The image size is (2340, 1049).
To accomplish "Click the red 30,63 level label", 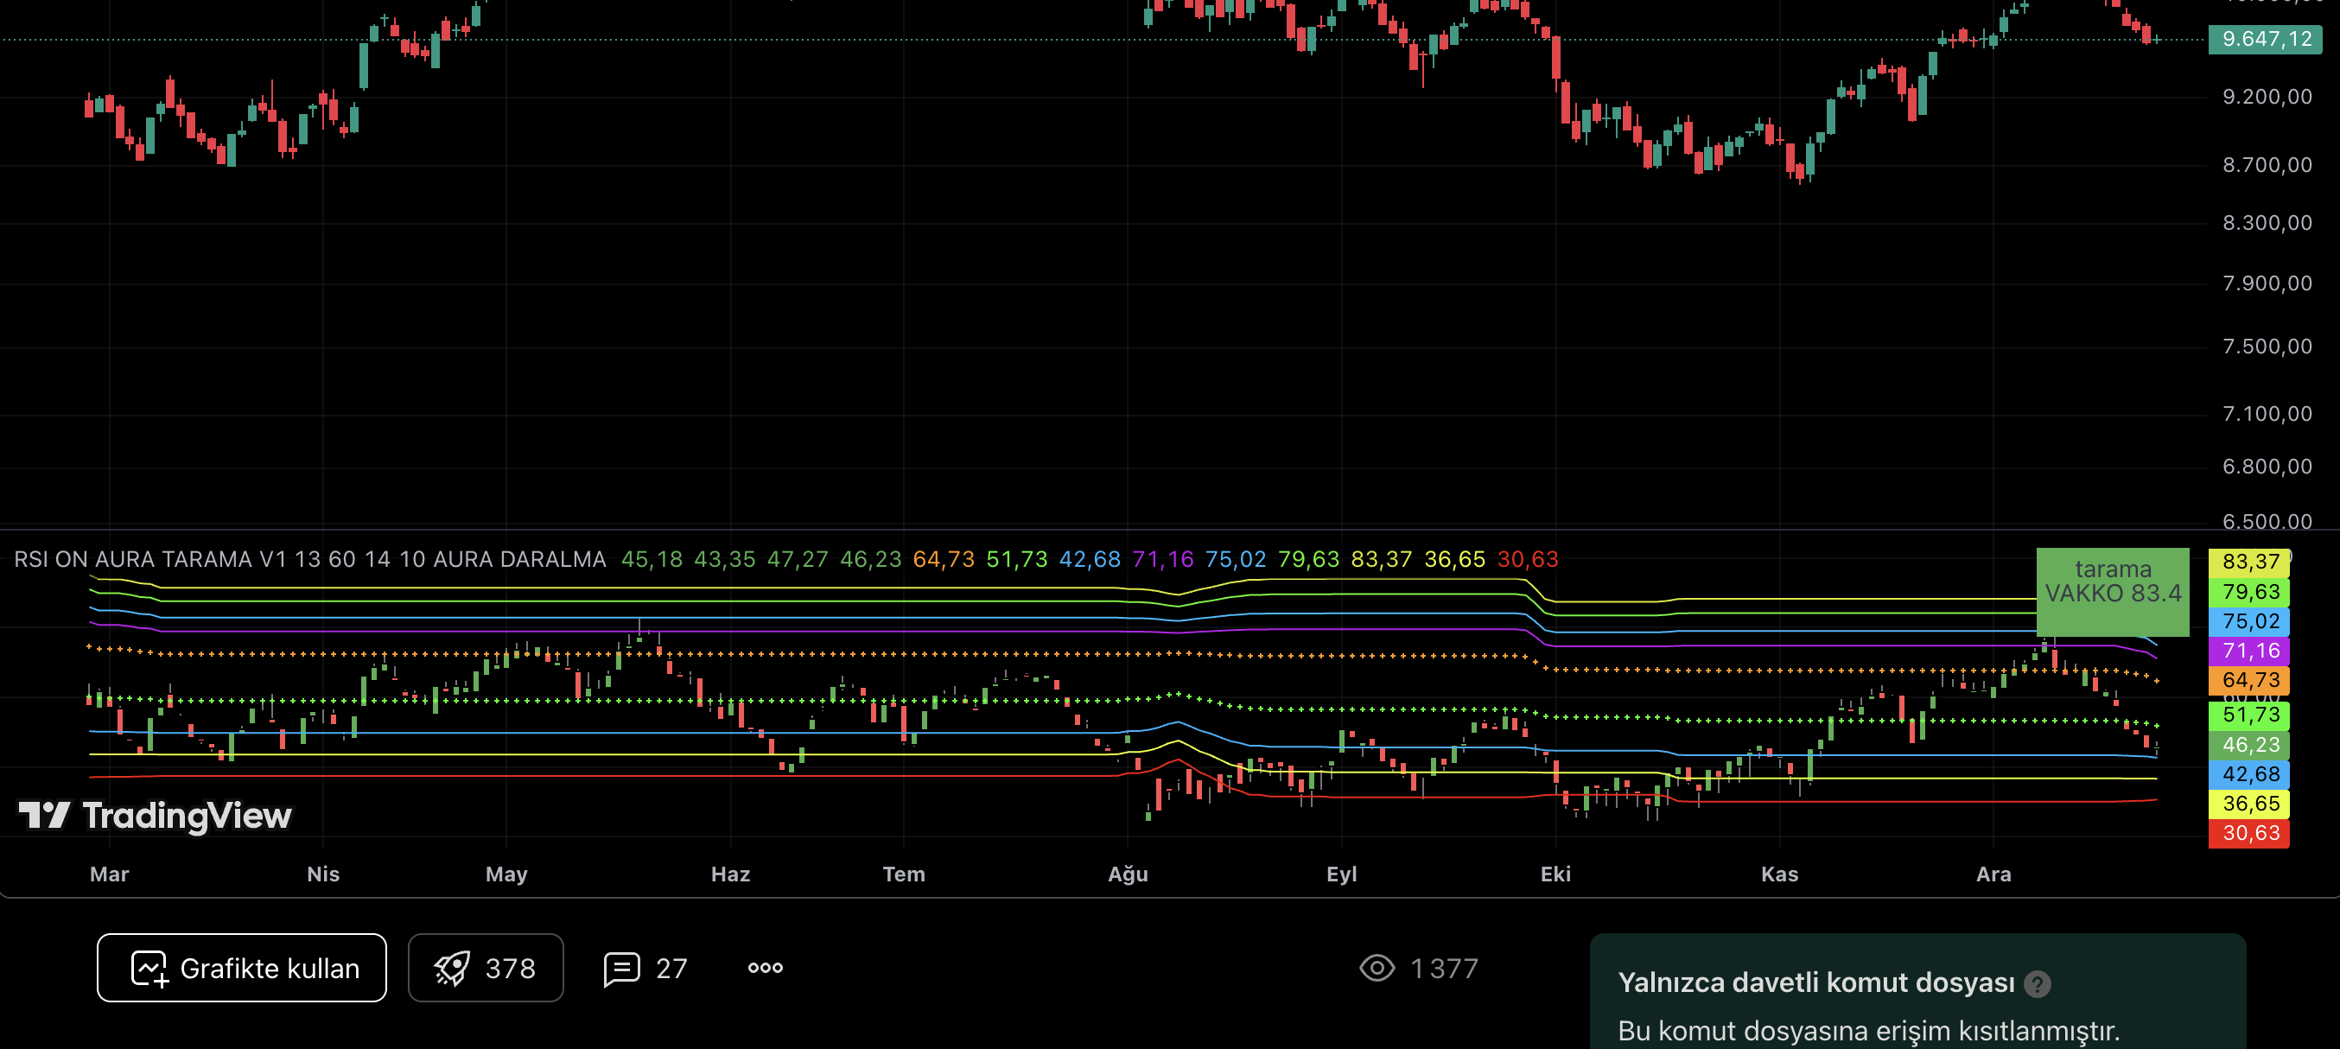I will click(x=2249, y=833).
